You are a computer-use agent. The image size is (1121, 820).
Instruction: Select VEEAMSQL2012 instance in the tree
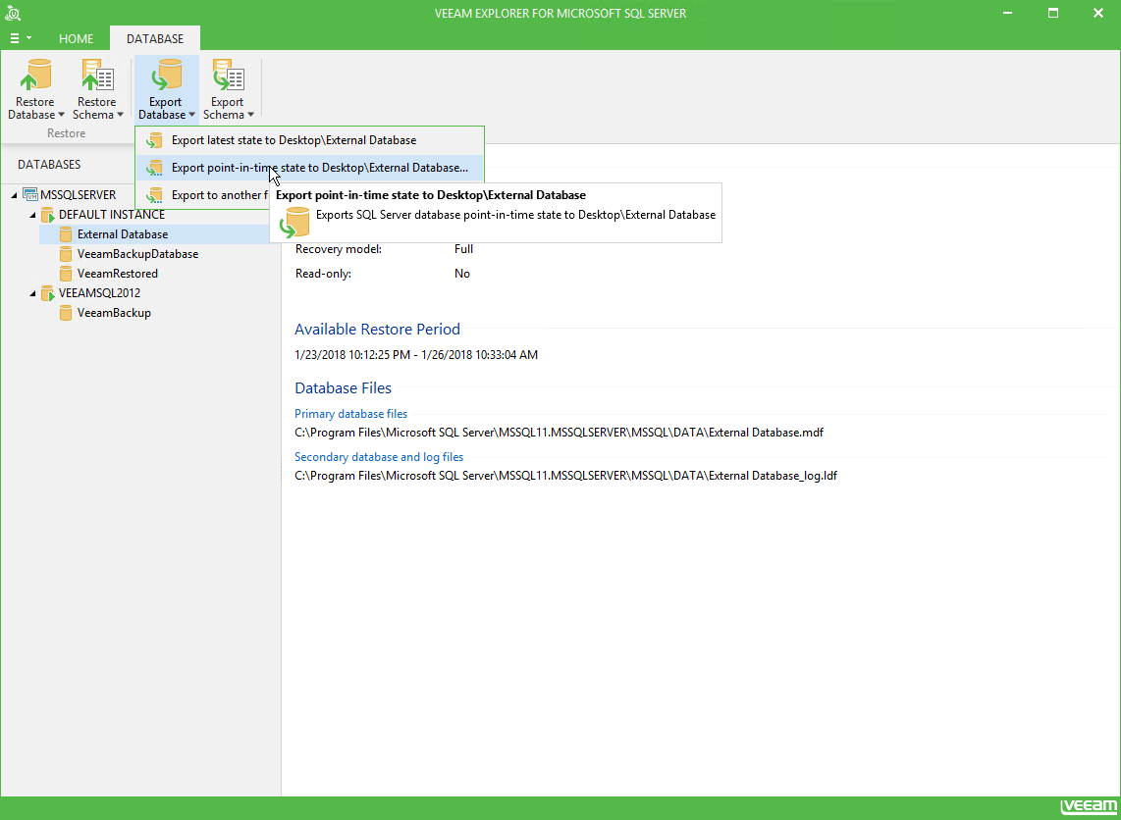point(99,293)
